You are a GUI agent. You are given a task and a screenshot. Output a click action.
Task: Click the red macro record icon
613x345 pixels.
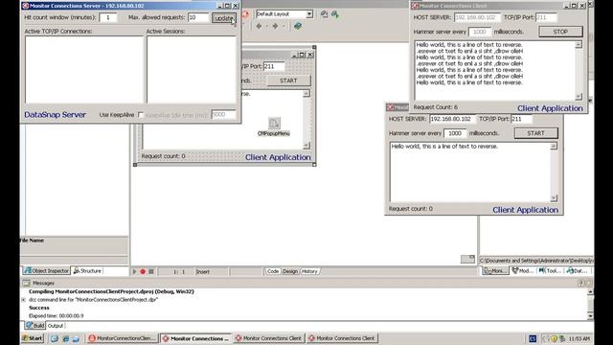tap(143, 271)
